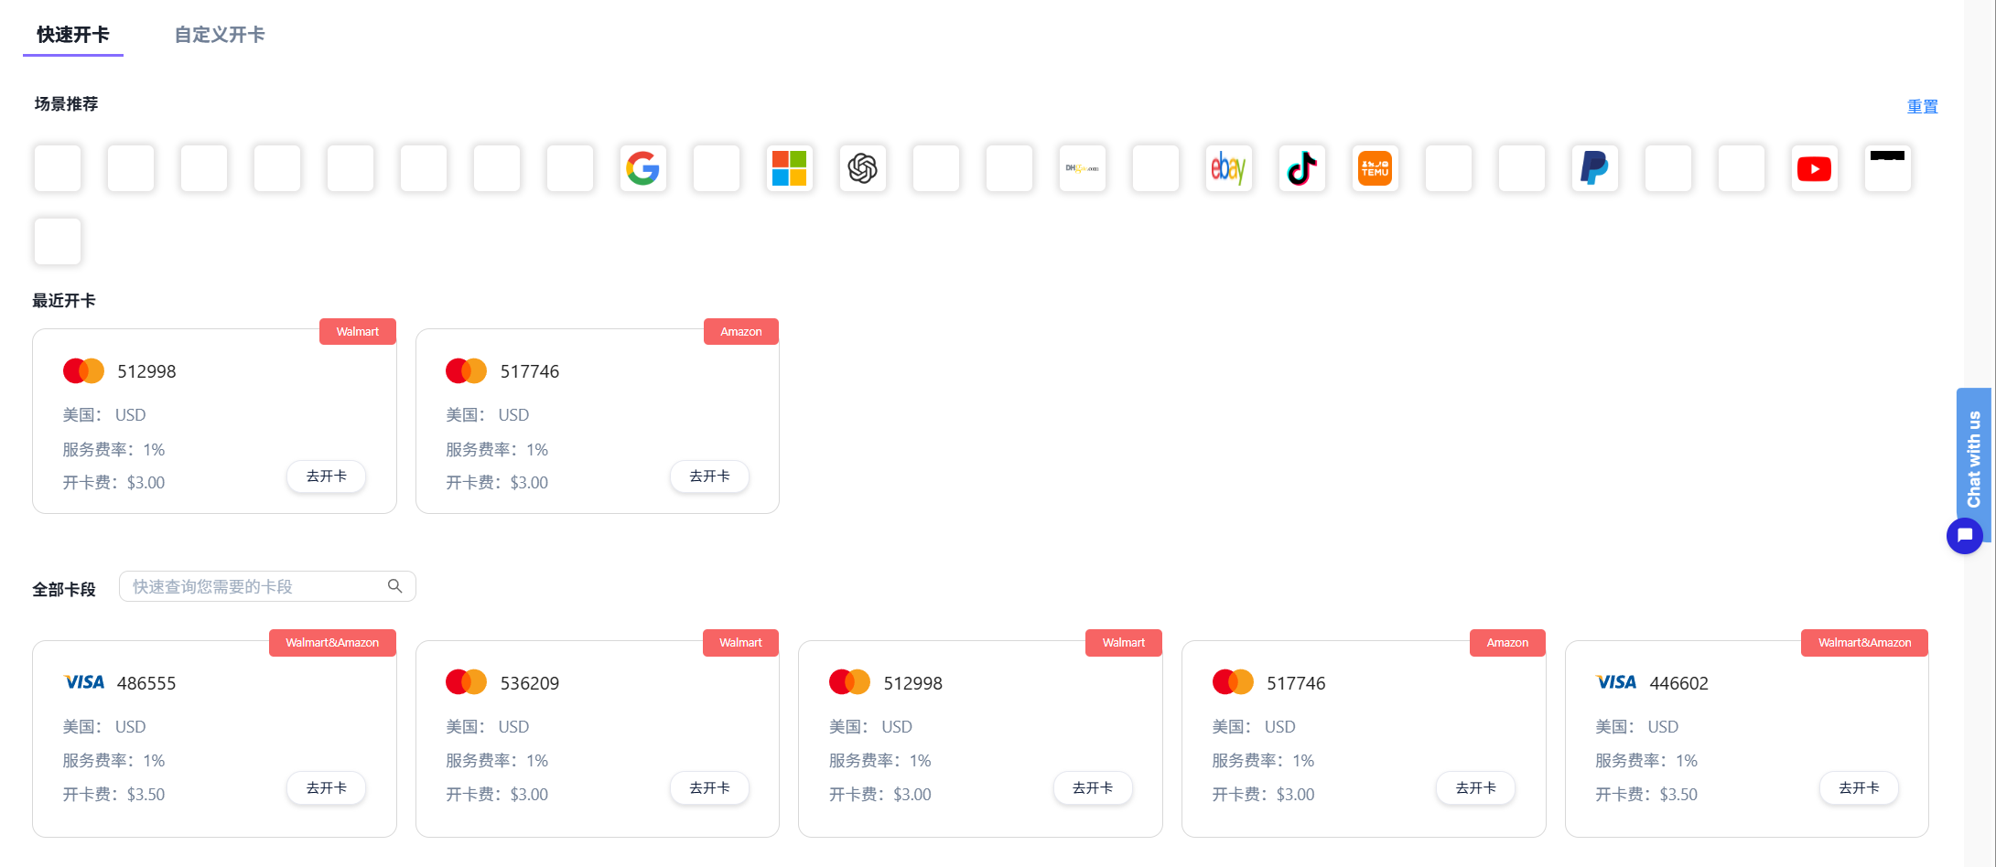Pick the TikTok scene icon
The width and height of the screenshot is (1996, 867).
click(x=1302, y=168)
